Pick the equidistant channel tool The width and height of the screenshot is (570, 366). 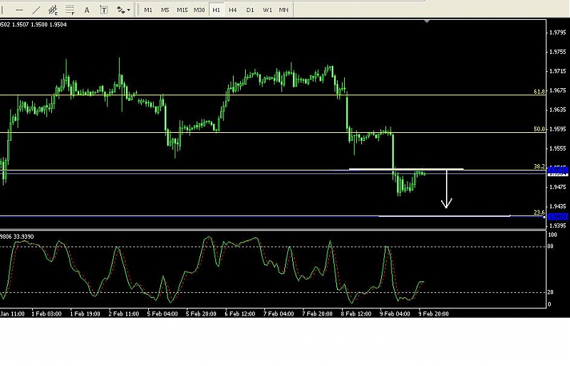tap(53, 10)
